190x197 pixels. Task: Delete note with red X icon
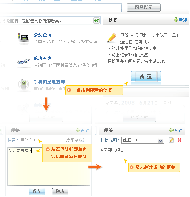click(179, 140)
